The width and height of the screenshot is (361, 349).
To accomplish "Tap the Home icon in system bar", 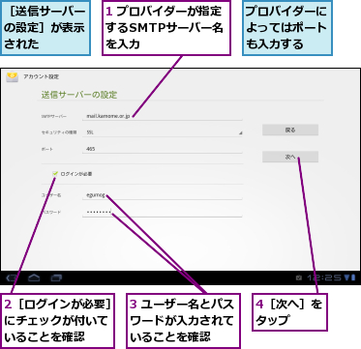I will point(34,277).
